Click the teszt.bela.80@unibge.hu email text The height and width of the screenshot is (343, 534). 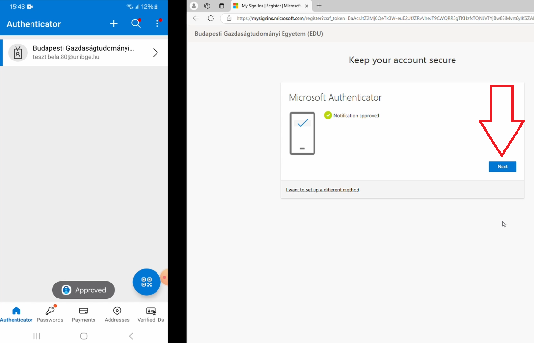(66, 57)
